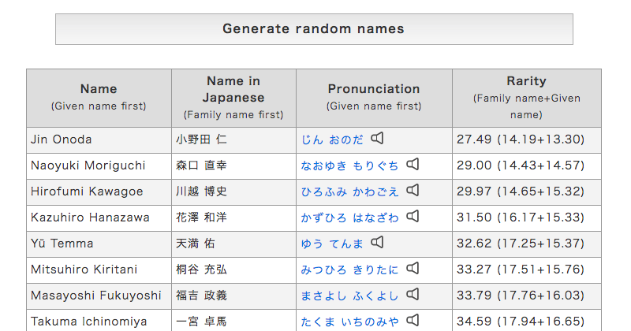Viewport: 631px width, 331px height.
Task: Open the みつひろ きりたに pronunciation link
Action: (349, 270)
